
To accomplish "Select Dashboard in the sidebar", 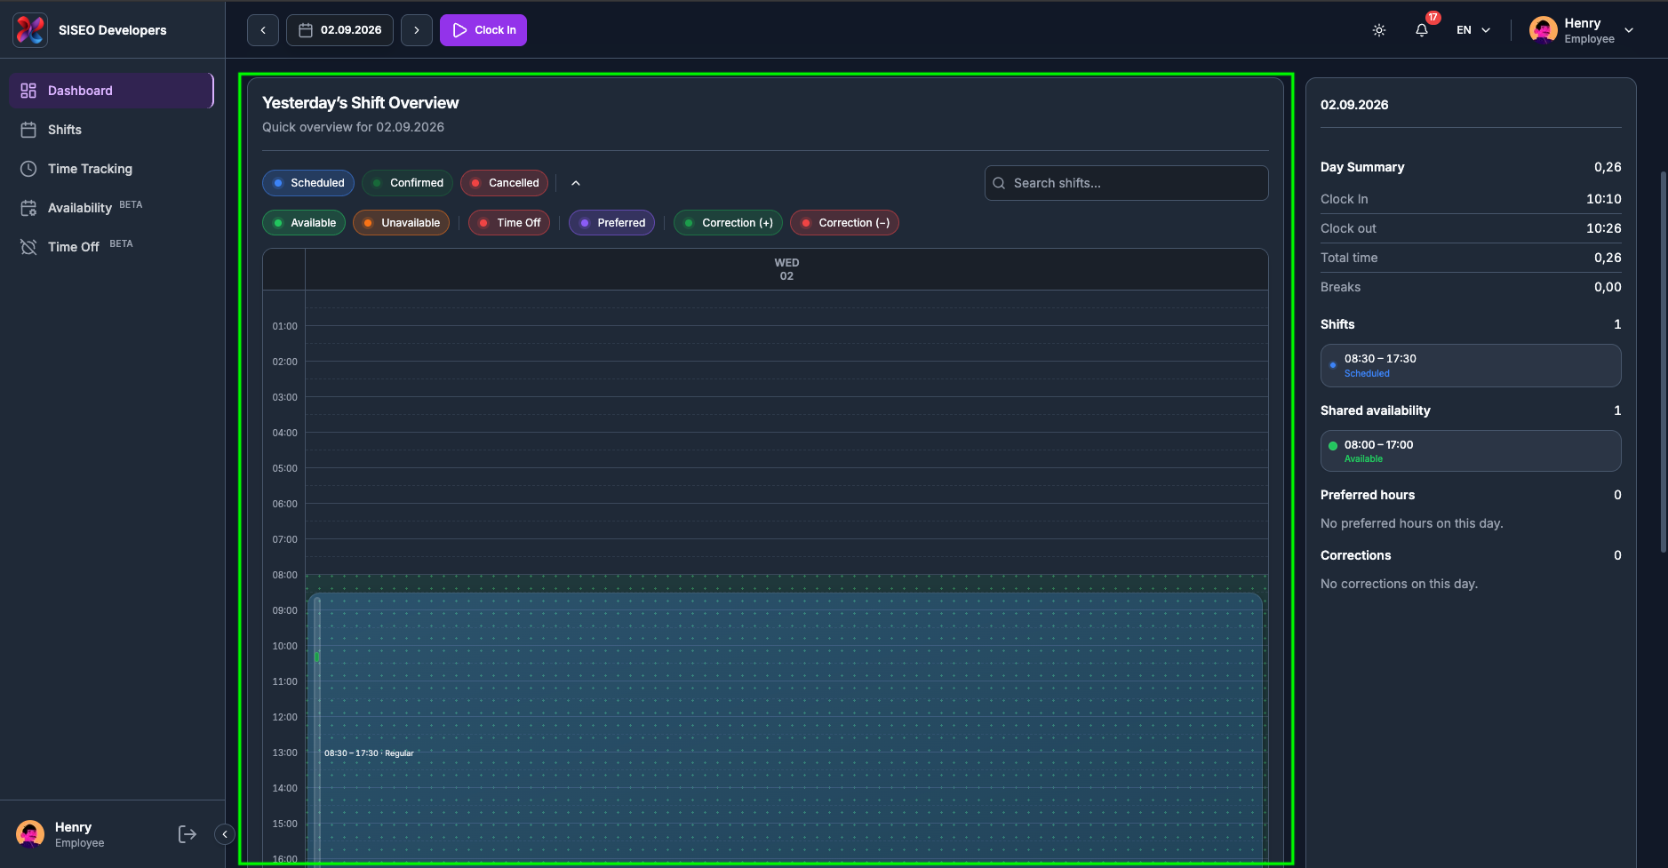I will tap(111, 91).
